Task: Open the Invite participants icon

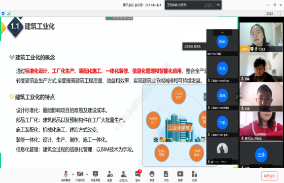Action: pos(109,176)
